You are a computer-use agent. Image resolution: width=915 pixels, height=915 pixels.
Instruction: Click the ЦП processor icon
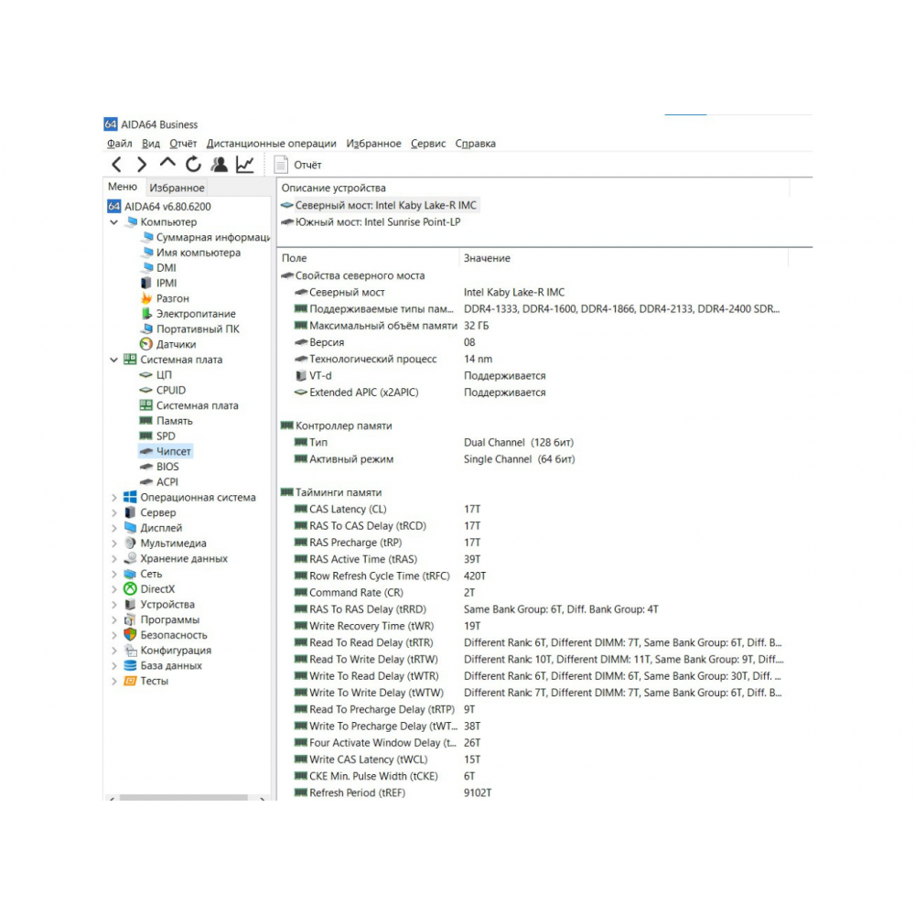145,374
